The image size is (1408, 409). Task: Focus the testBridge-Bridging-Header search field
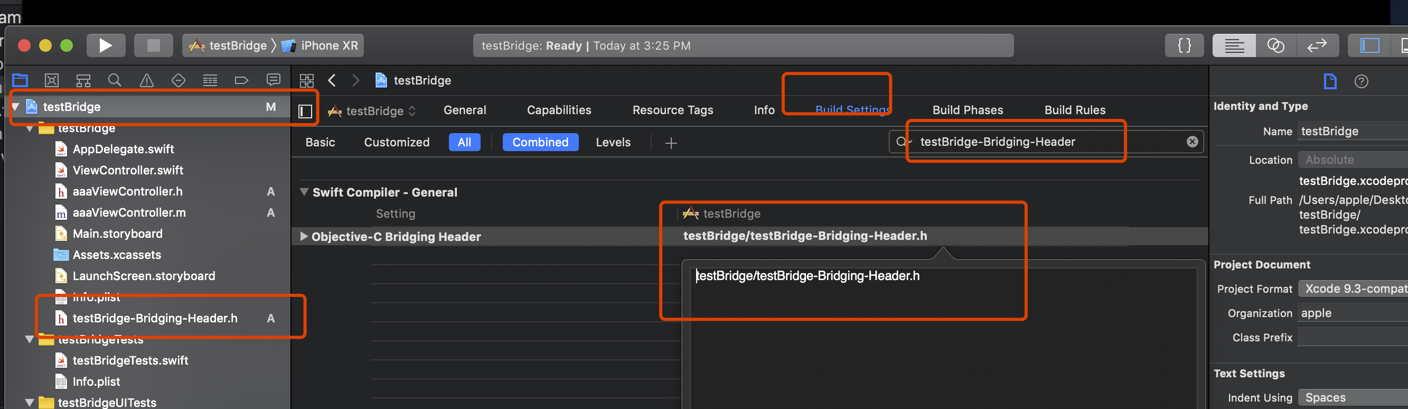(1047, 142)
